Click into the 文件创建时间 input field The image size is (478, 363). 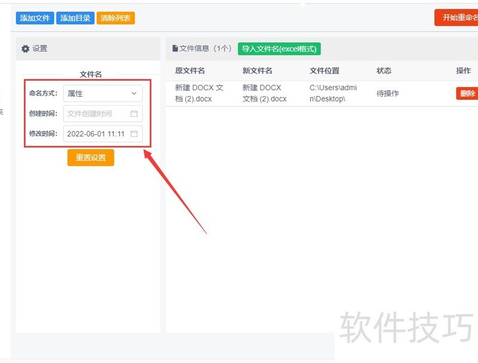(96, 113)
